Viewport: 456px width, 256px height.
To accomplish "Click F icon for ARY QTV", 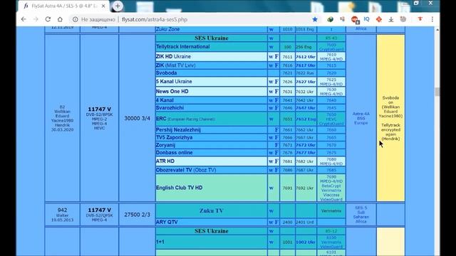I will 276,222.
